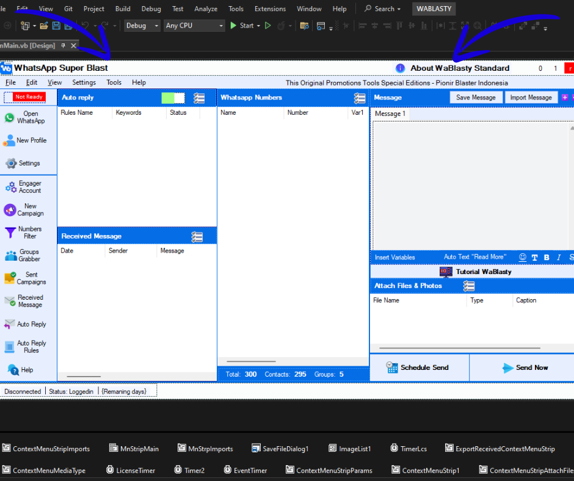Viewport: 574px width, 481px height.
Task: Click the Engager Account icon
Action: [x=10, y=187]
